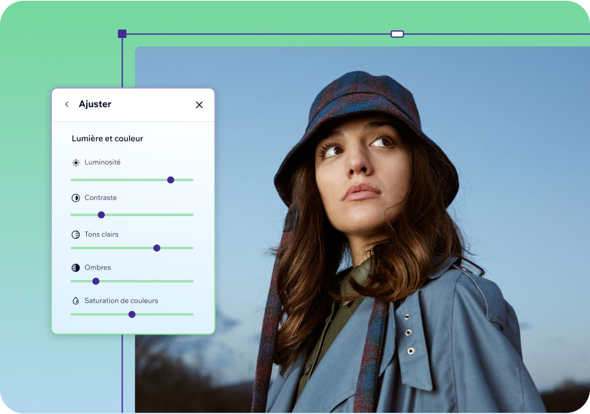590x414 pixels.
Task: Click the Contraste slider handle
Action: 101,215
